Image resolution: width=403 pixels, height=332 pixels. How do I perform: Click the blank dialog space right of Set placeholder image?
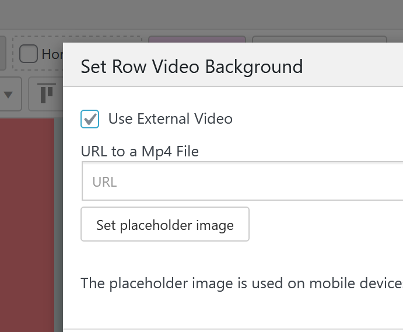click(327, 225)
